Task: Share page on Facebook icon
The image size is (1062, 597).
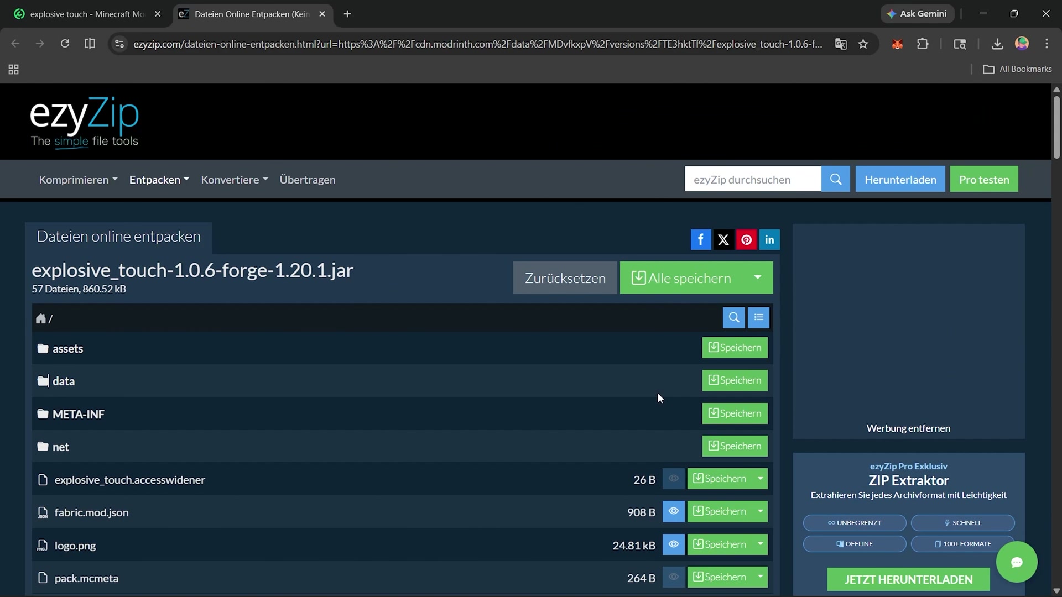Action: (x=700, y=239)
